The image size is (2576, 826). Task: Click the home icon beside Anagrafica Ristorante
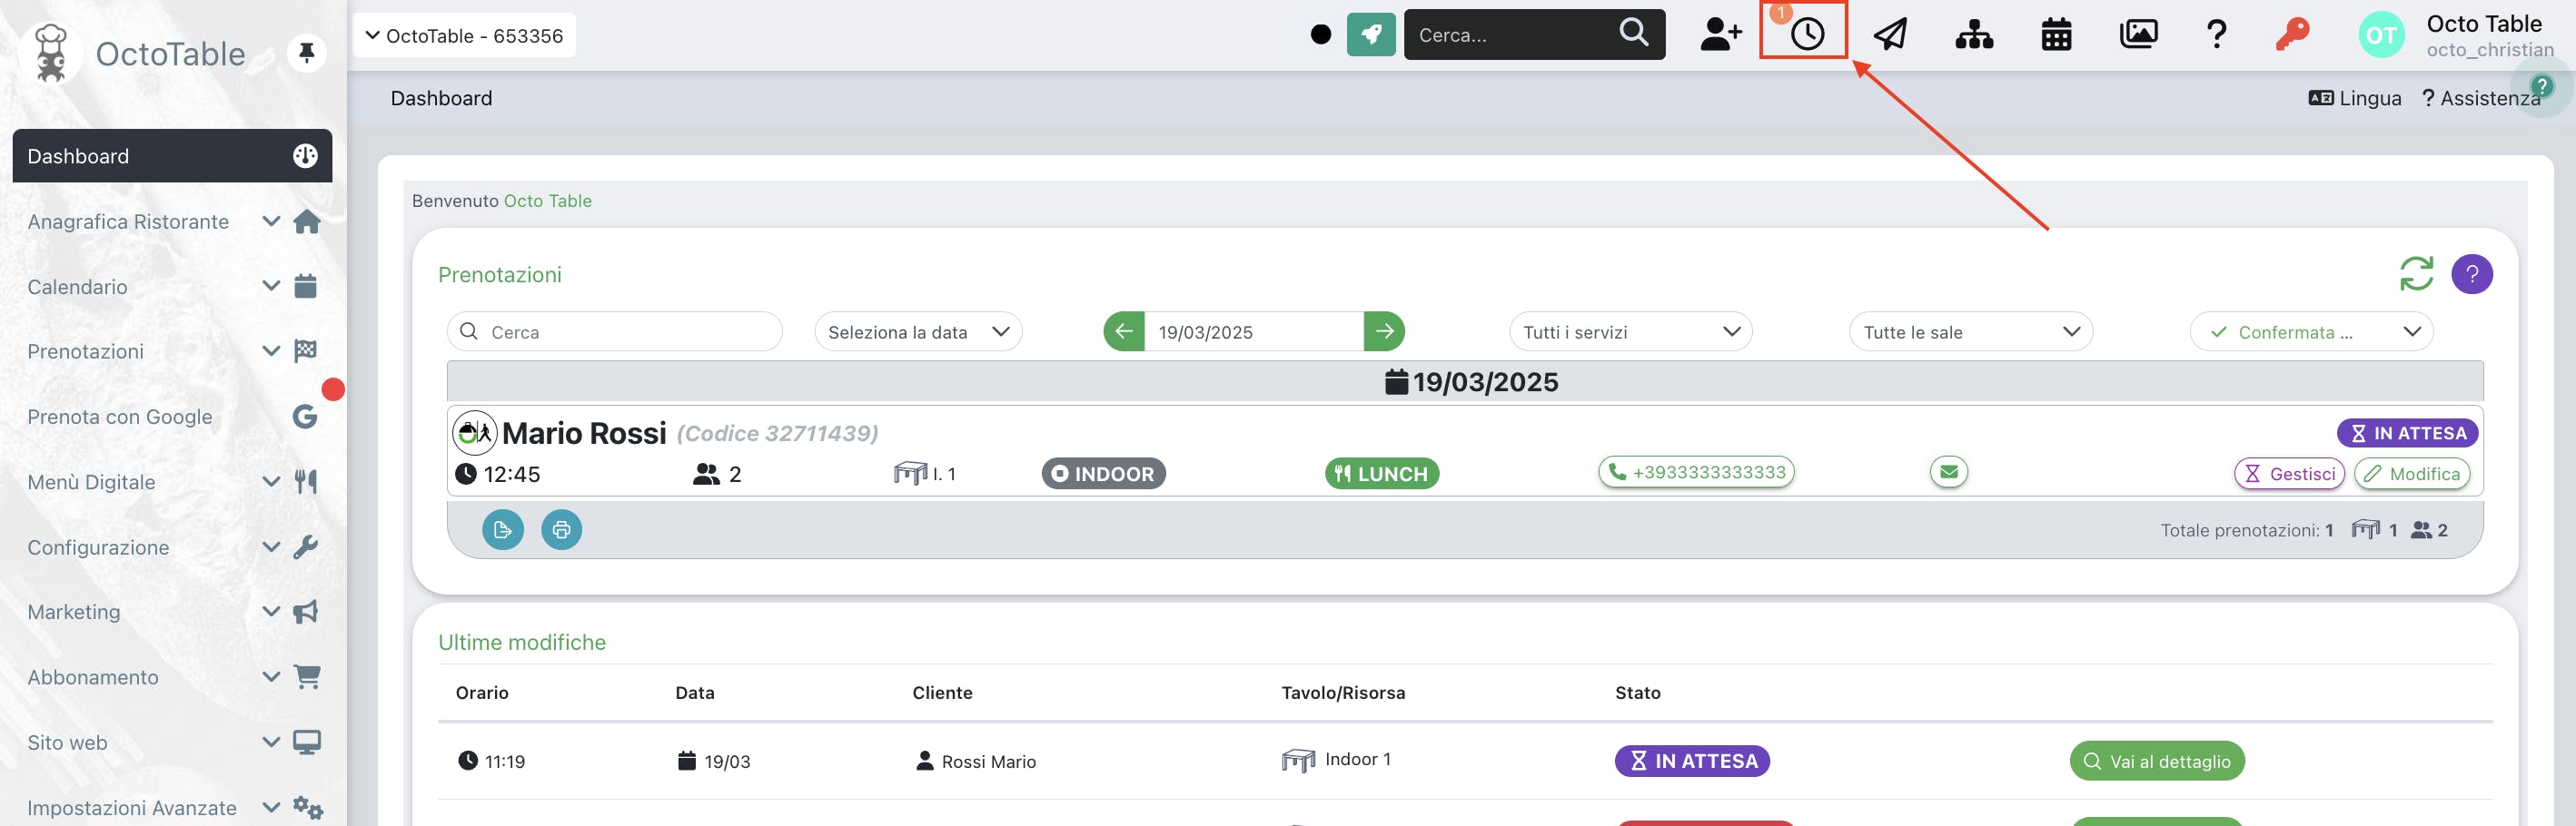coord(306,221)
